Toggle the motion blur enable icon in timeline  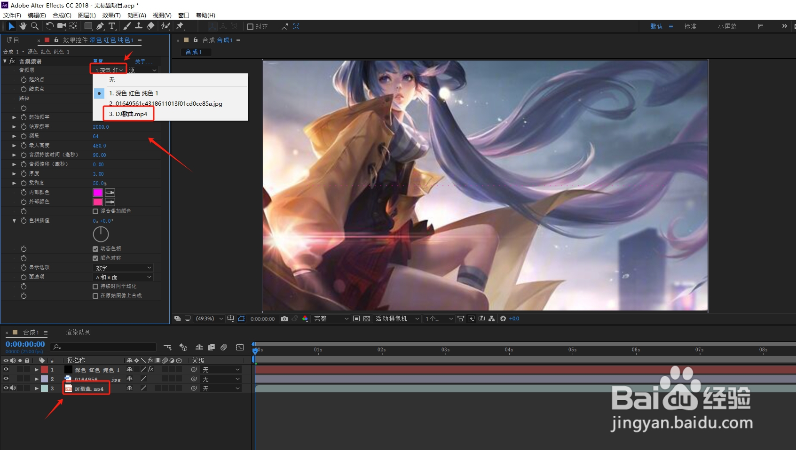pyautogui.click(x=224, y=347)
